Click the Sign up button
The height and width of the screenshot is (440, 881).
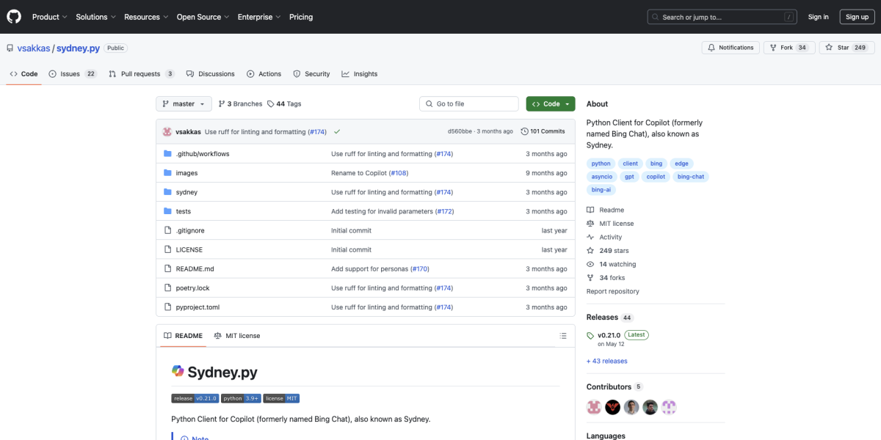click(857, 17)
